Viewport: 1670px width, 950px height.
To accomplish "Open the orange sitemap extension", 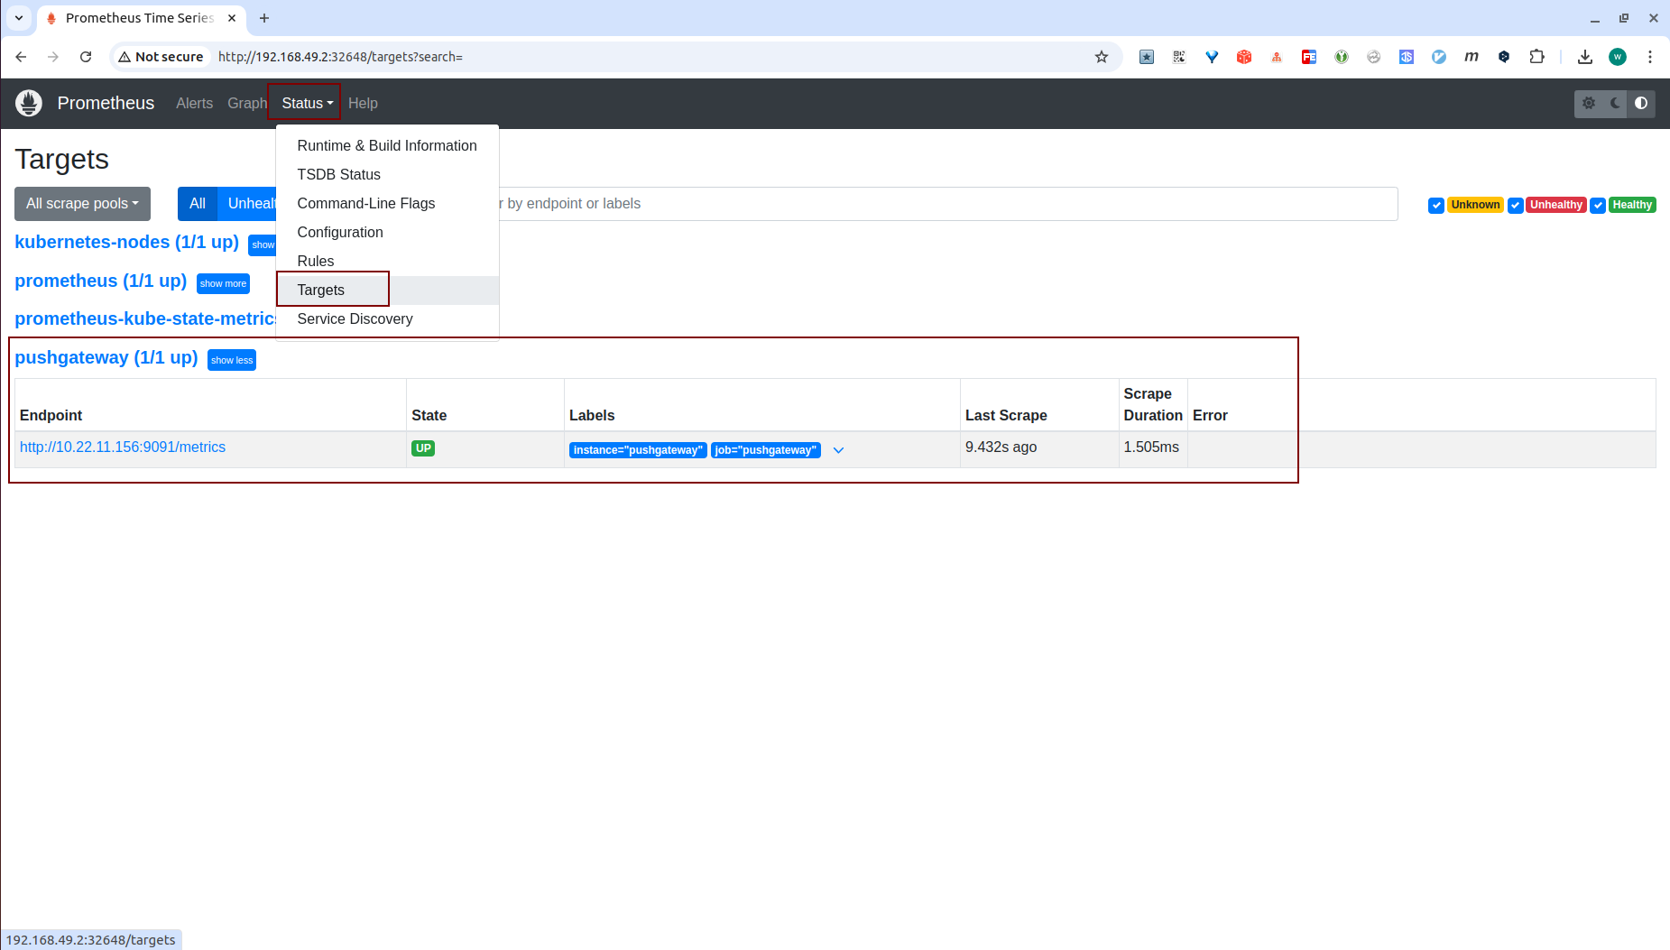I will 1277,57.
